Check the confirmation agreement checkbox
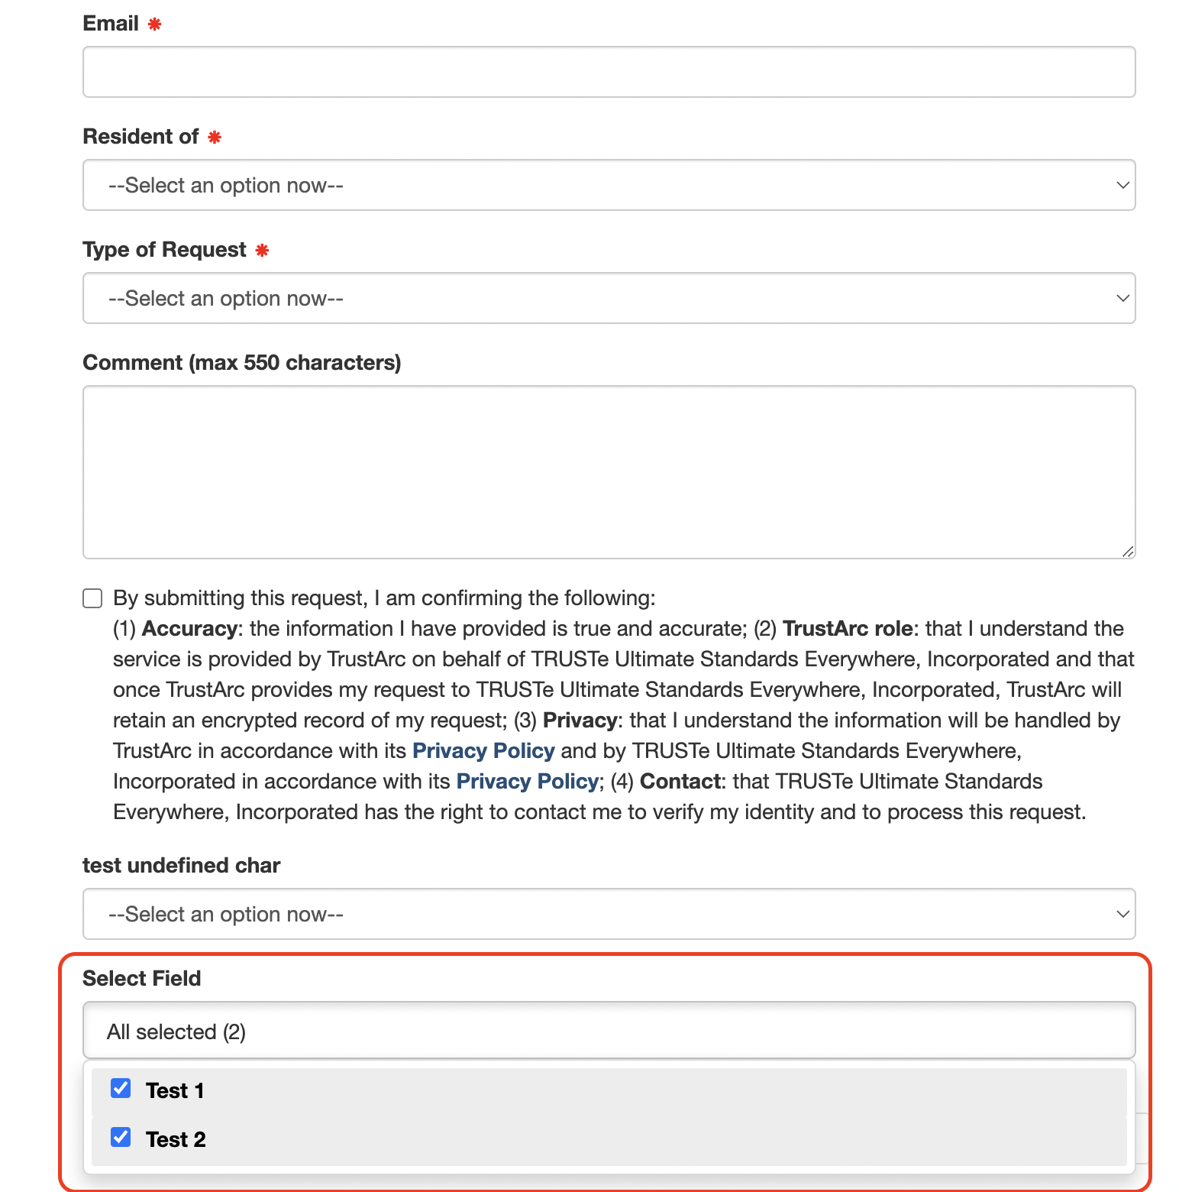The height and width of the screenshot is (1192, 1179). coord(92,598)
